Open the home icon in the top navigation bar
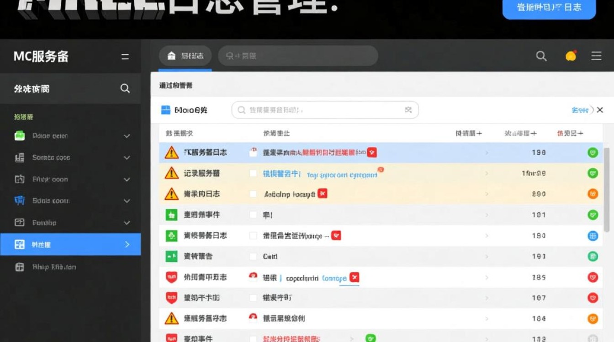The height and width of the screenshot is (342, 614). click(x=171, y=55)
